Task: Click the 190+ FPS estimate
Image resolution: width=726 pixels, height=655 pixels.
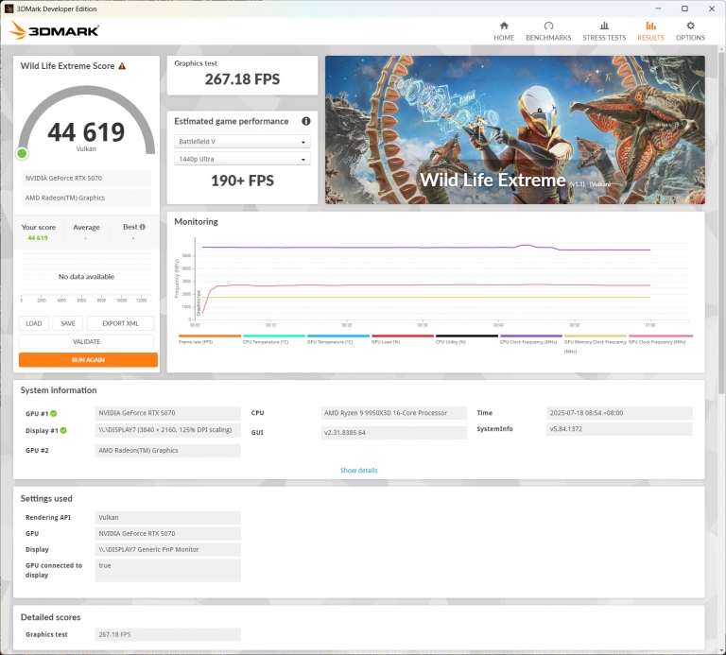Action: [x=242, y=181]
